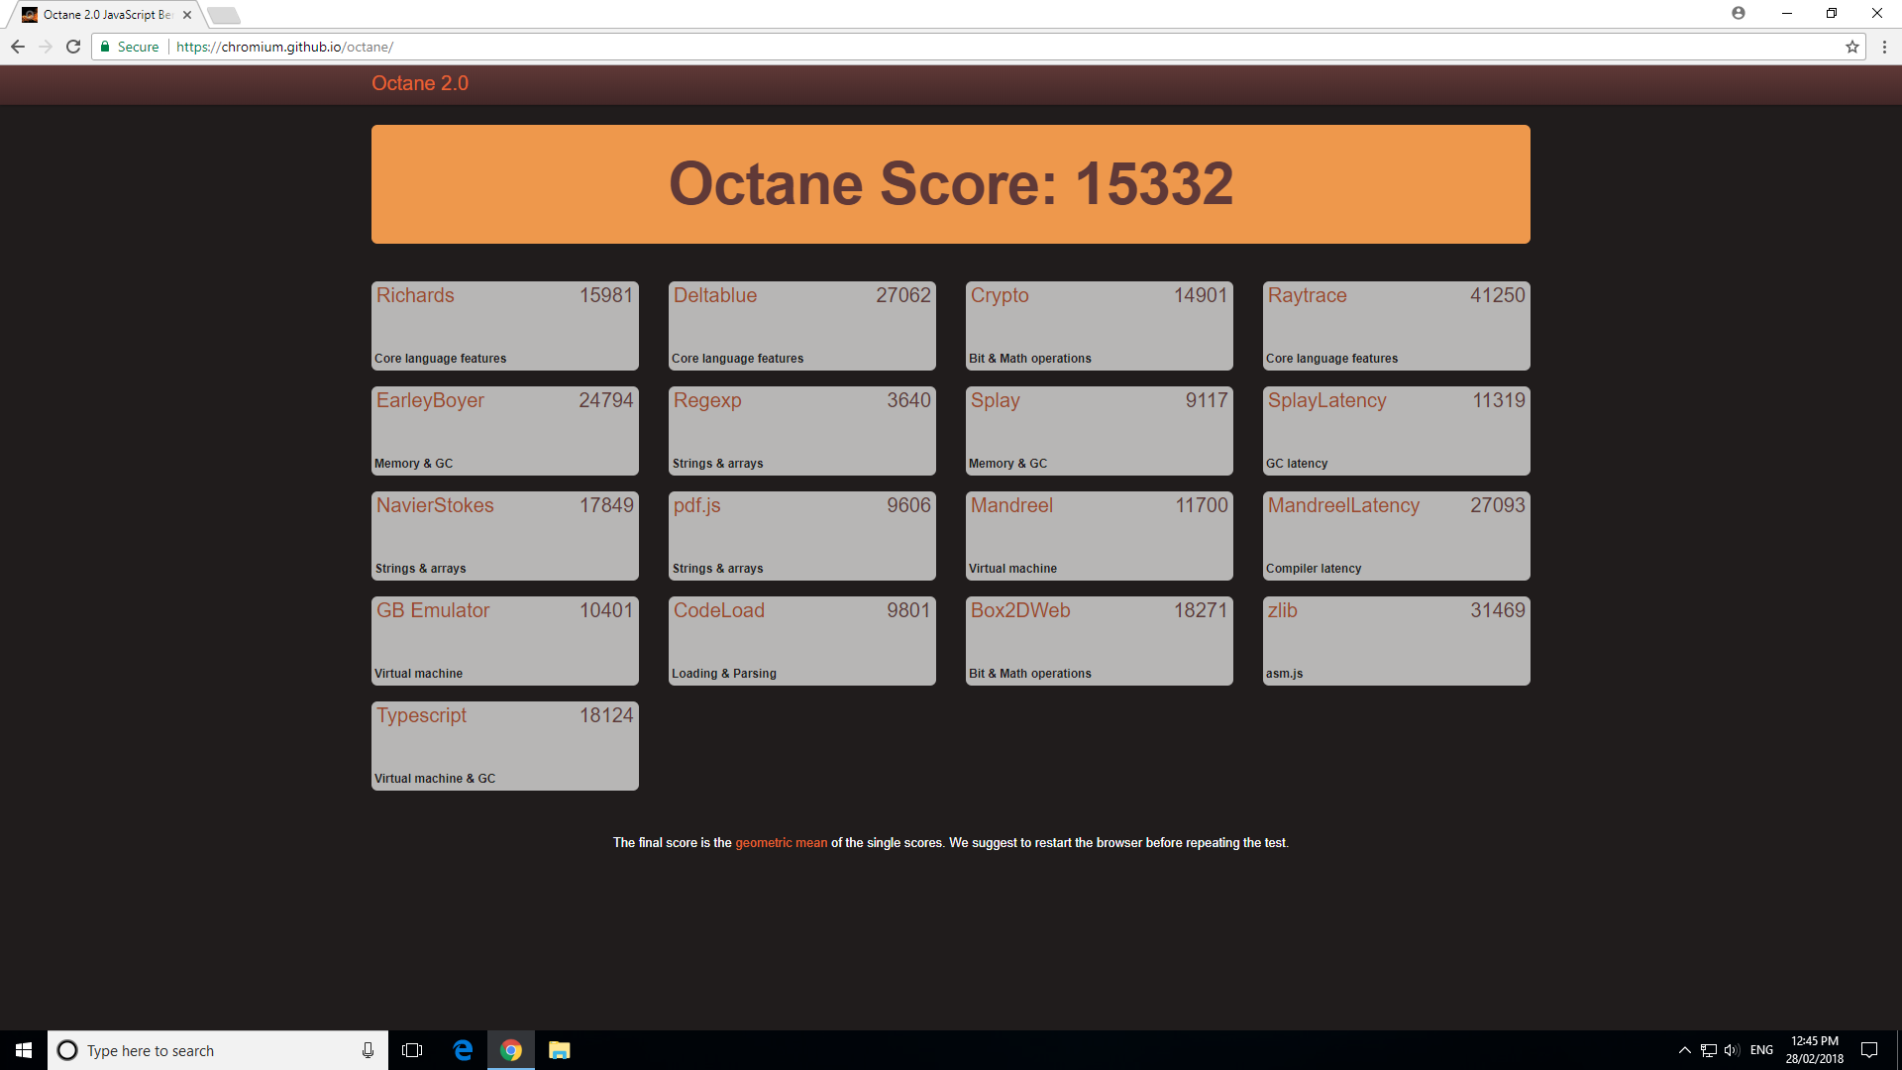This screenshot has height=1070, width=1902.
Task: Click the zlib score 31469
Action: tap(1498, 610)
